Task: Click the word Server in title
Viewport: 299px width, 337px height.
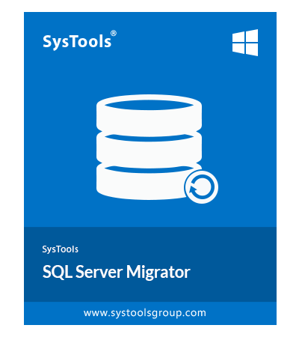Action: tap(99, 272)
